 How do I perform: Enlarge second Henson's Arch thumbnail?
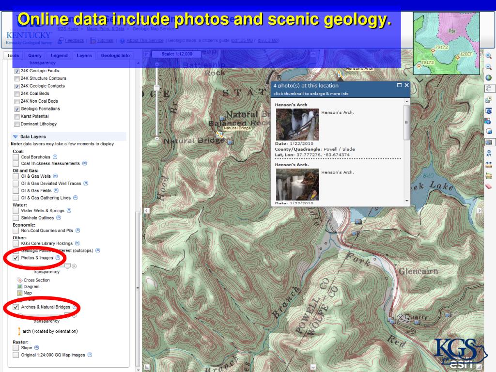(297, 185)
